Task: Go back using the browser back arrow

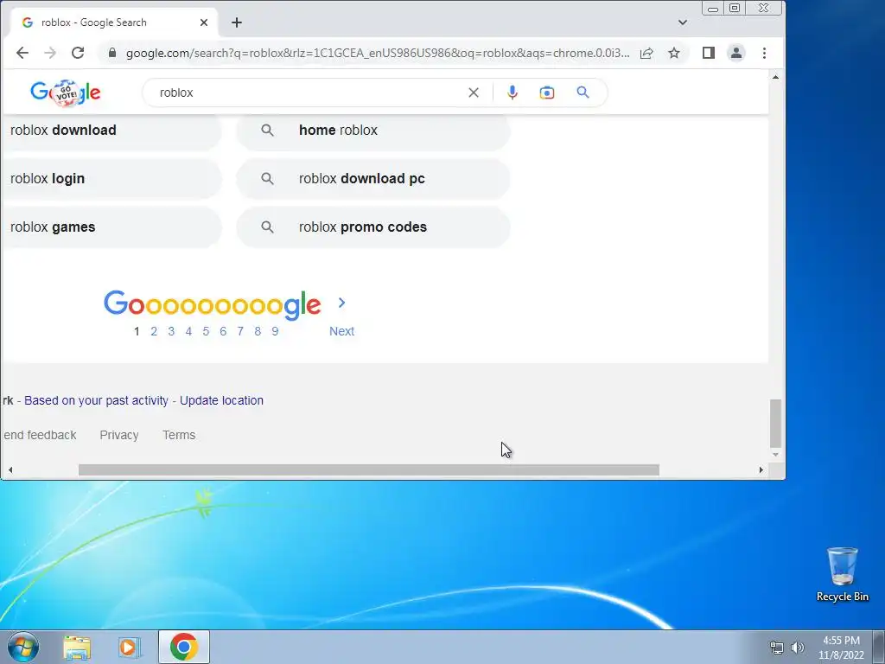Action: tap(22, 53)
